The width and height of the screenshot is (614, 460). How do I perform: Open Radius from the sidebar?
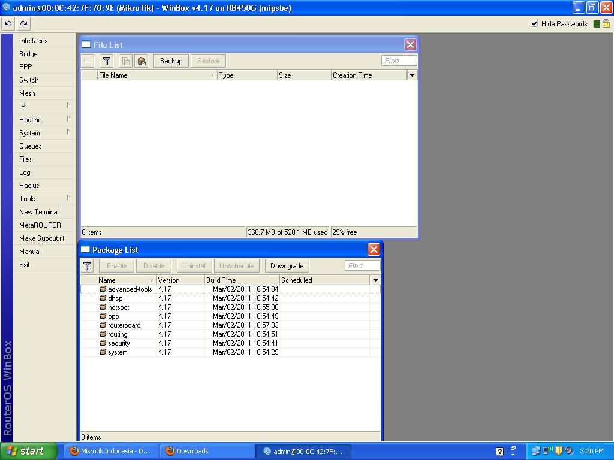pos(44,186)
